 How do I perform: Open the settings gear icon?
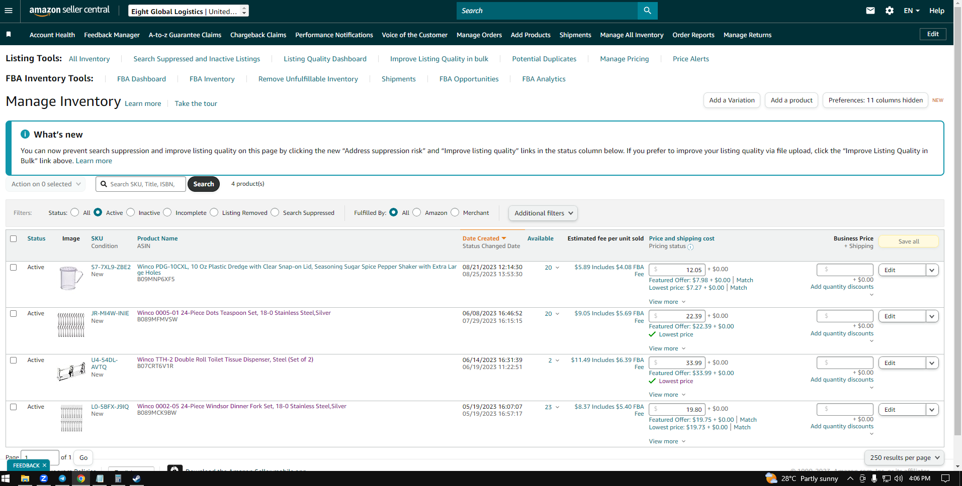[x=890, y=11]
